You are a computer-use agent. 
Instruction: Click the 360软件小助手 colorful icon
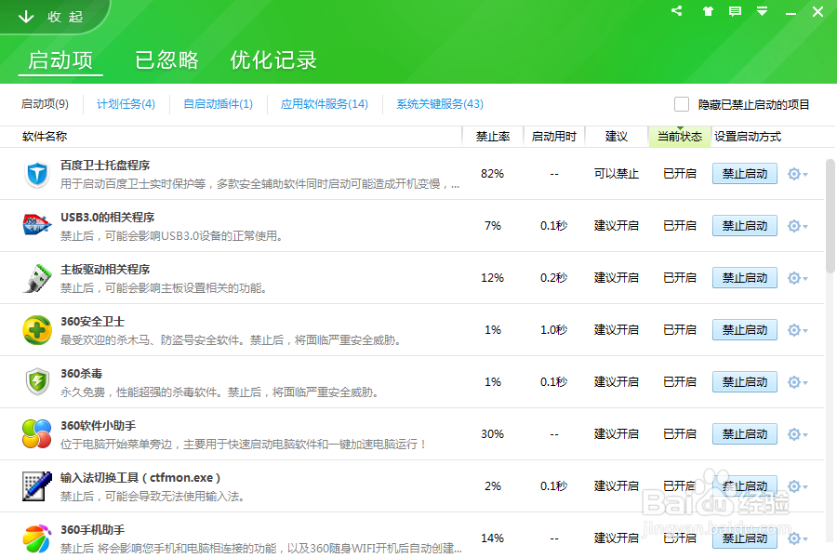tap(37, 433)
